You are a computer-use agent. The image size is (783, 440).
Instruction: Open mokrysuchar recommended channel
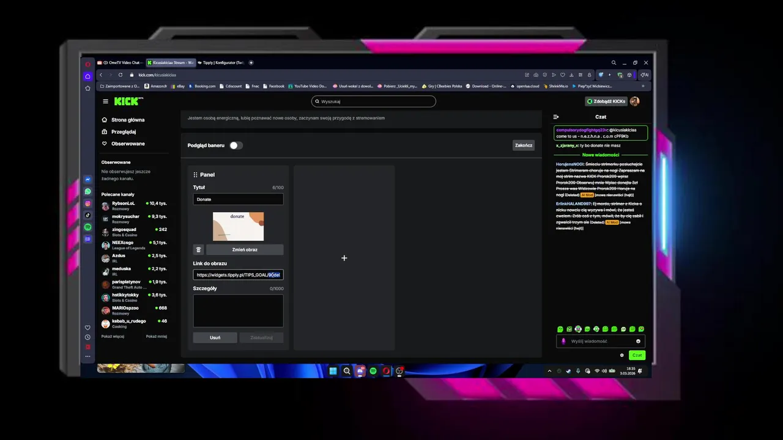pos(135,218)
